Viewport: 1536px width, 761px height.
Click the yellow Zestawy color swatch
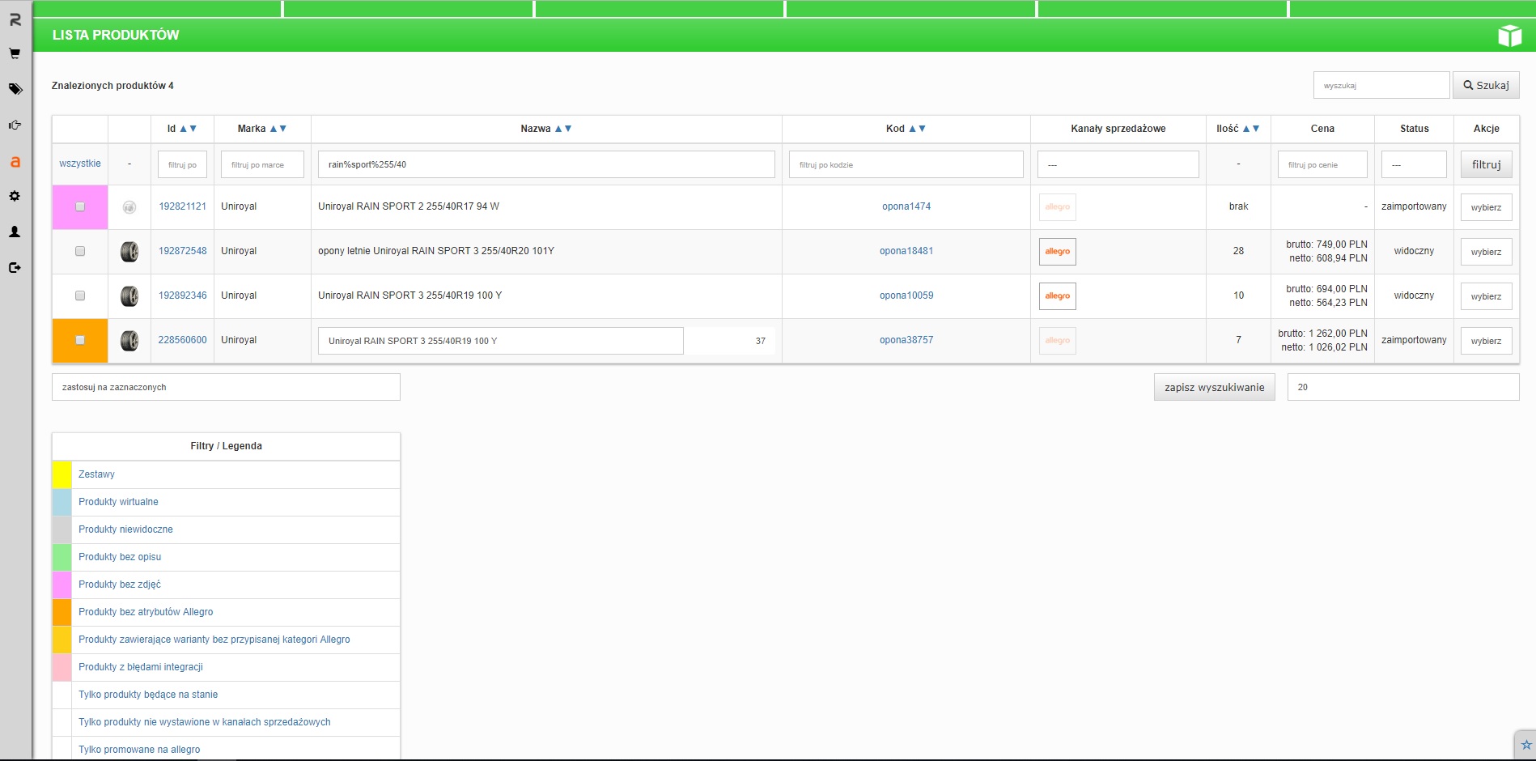(x=62, y=474)
